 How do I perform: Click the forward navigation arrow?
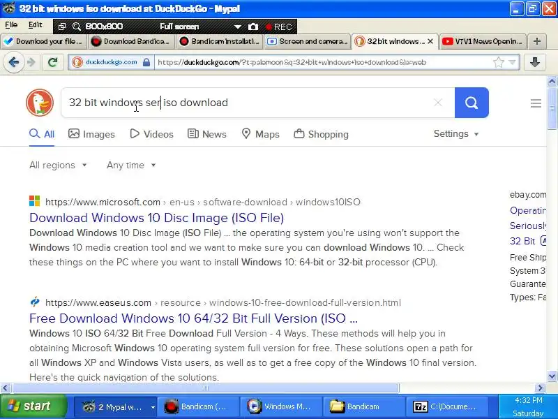(x=31, y=62)
